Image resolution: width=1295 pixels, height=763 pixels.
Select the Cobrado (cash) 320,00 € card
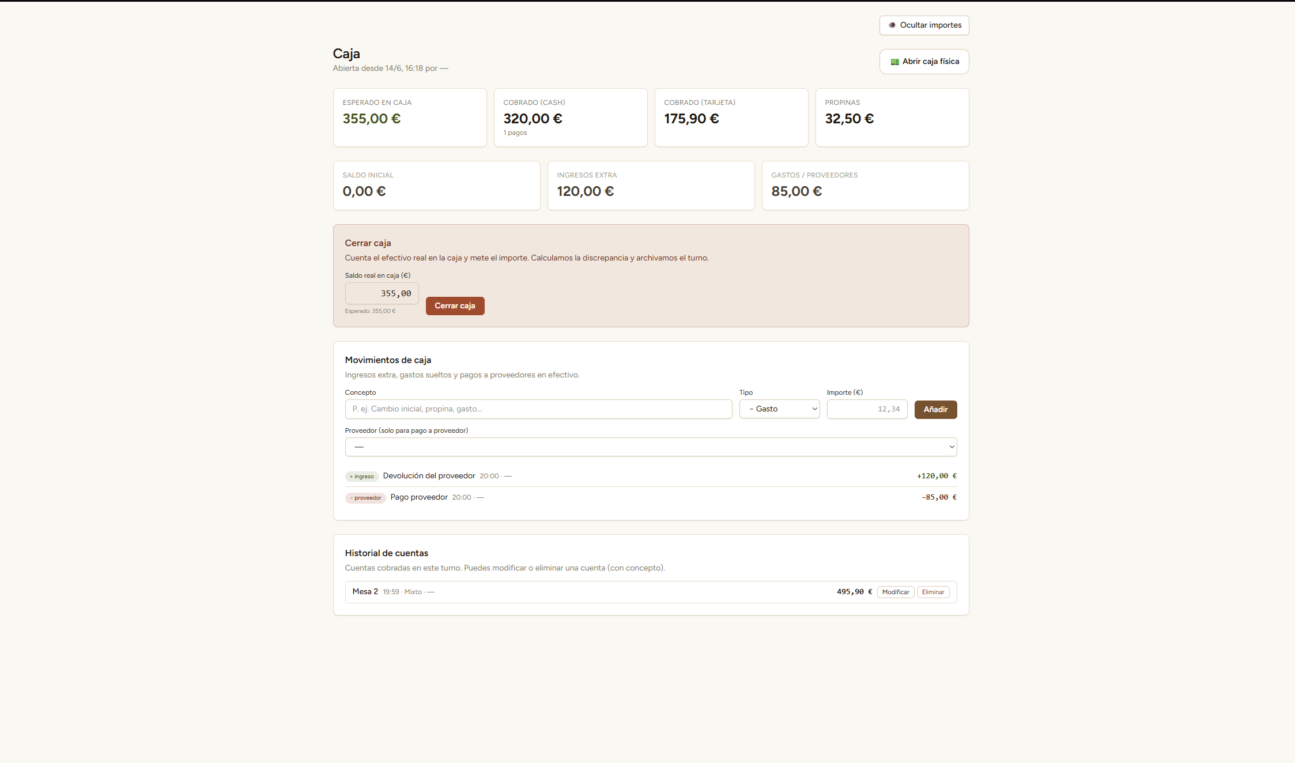(571, 118)
